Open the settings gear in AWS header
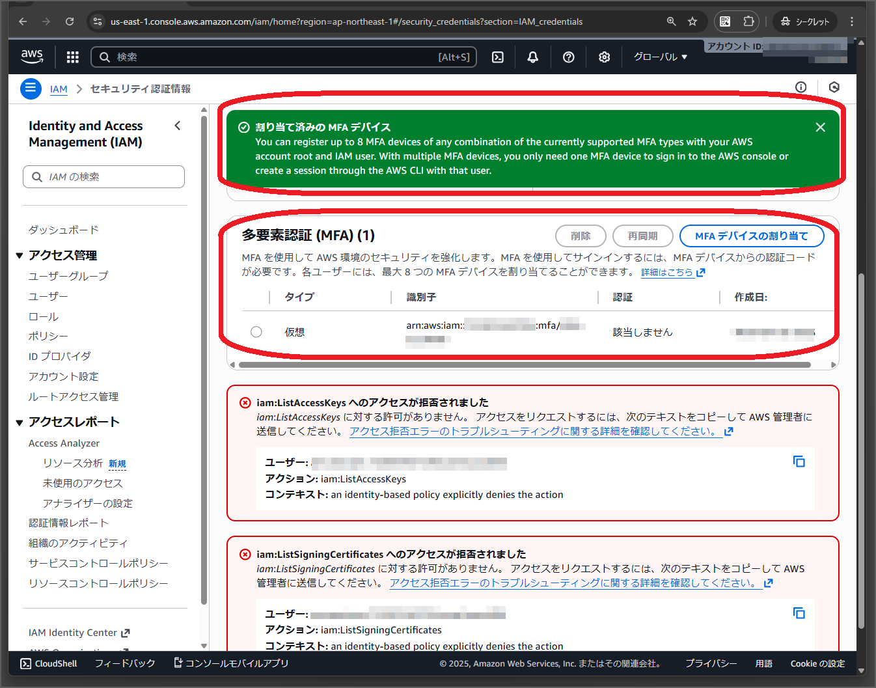 pos(605,57)
